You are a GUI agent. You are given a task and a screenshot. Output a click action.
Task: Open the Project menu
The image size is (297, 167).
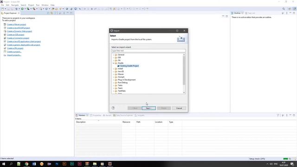click(x=31, y=5)
